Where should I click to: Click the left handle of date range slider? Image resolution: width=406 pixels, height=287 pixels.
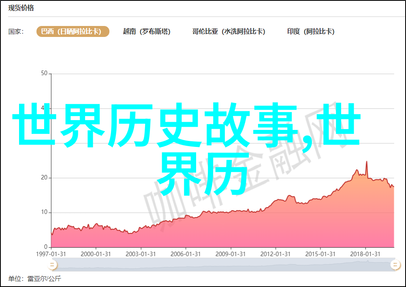pos(52,265)
